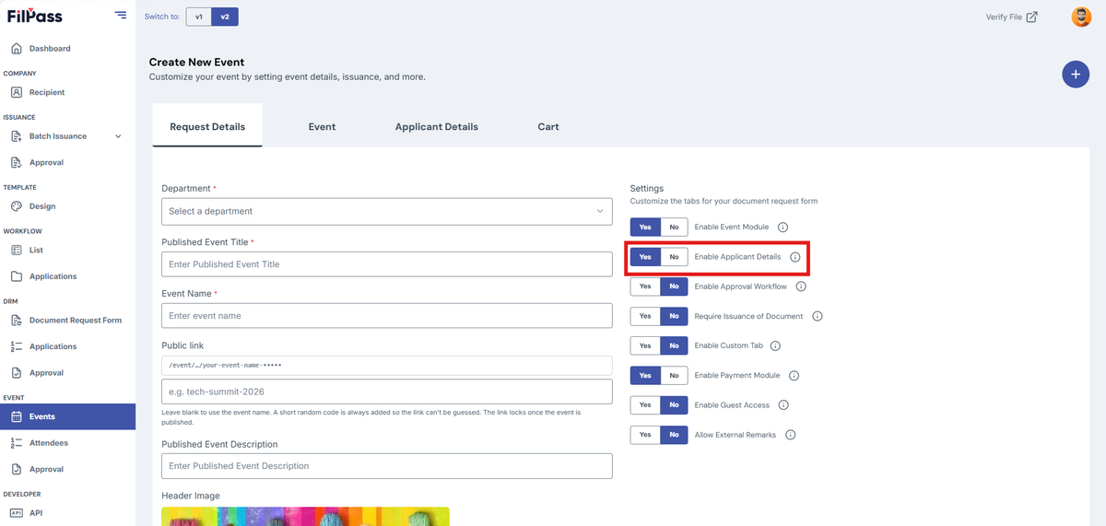Click the DRM Applications list icon
1106x526 pixels.
click(x=17, y=346)
